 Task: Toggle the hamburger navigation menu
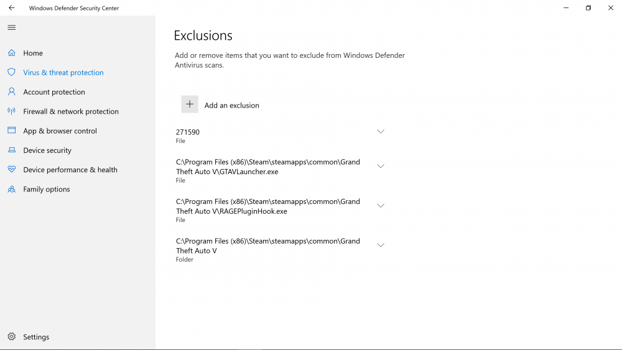pos(11,27)
